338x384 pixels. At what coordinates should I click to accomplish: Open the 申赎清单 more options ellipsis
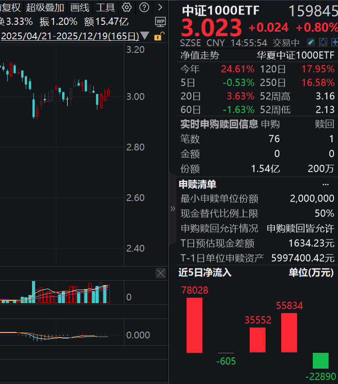tap(325, 184)
